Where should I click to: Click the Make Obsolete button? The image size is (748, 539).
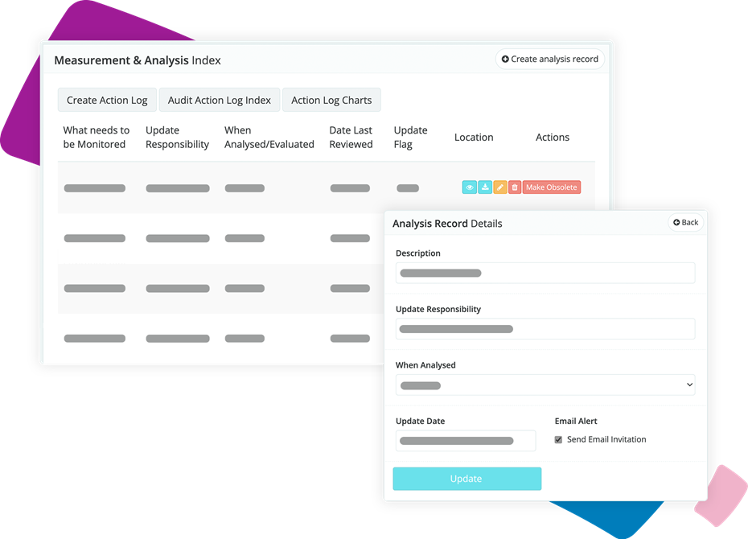tap(552, 187)
